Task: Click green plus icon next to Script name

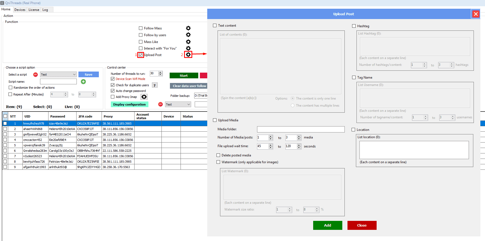Action: point(83,82)
